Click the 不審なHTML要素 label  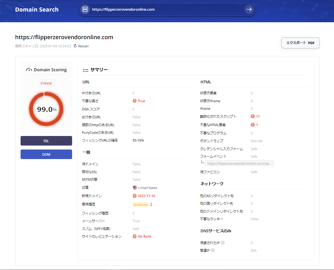tap(213, 125)
